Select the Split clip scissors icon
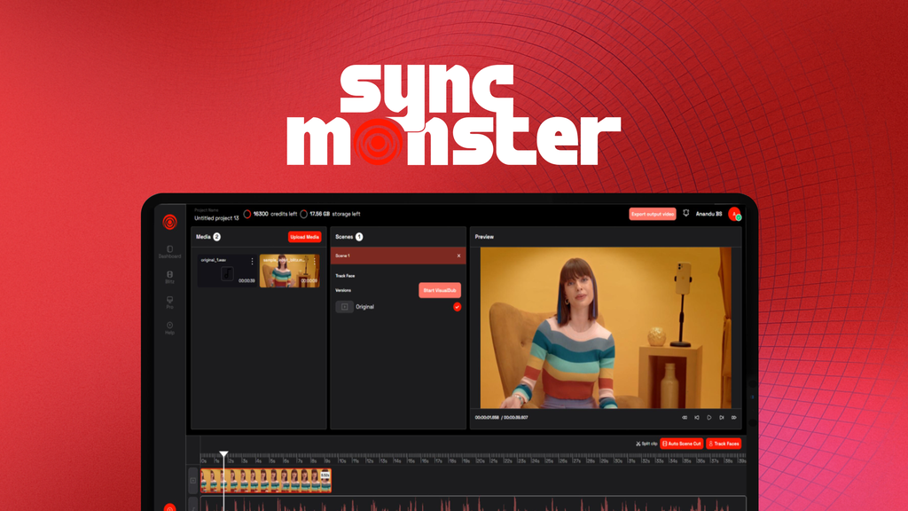This screenshot has height=511, width=908. pyautogui.click(x=638, y=444)
